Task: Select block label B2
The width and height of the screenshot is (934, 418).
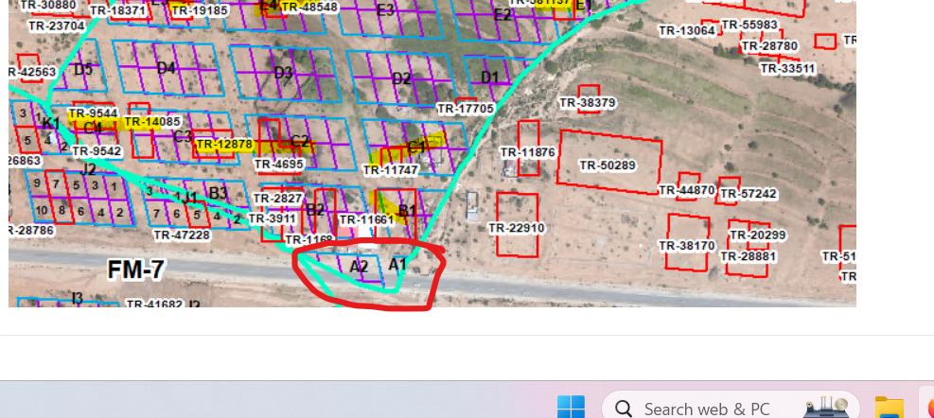Action: [315, 210]
